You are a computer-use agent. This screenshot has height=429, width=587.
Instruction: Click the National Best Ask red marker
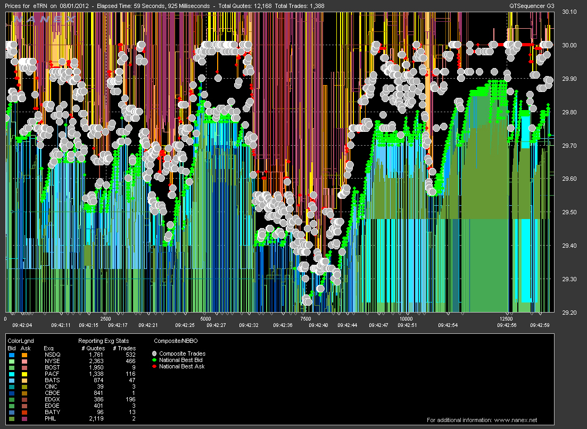pyautogui.click(x=154, y=366)
